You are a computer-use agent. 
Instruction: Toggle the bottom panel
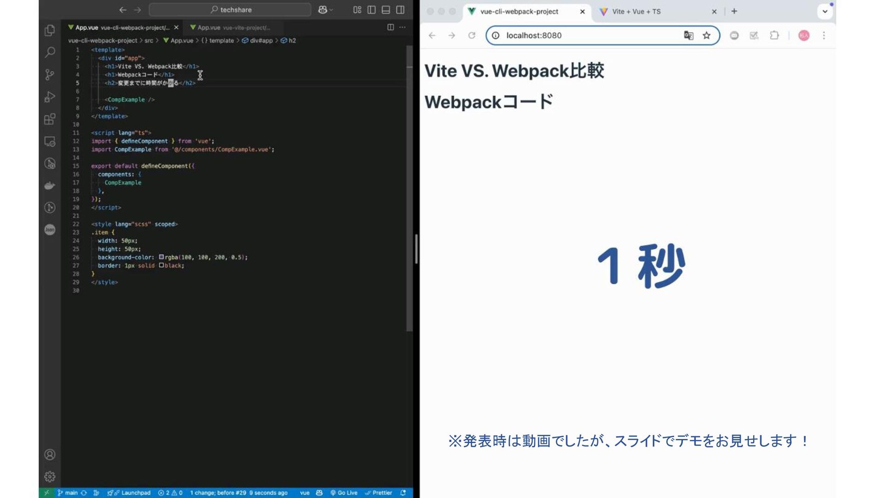[x=386, y=10]
